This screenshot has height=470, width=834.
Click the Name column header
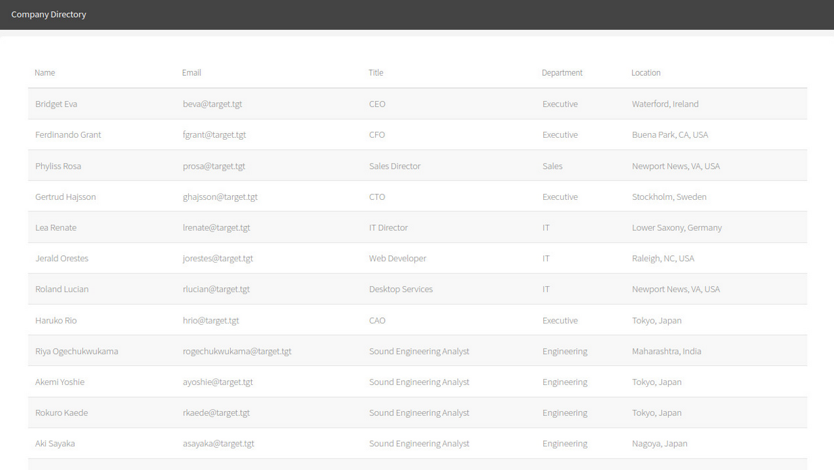(x=45, y=73)
